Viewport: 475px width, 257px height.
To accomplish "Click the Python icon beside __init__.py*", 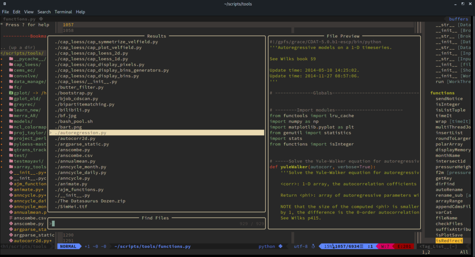I will pyautogui.click(x=11, y=172).
